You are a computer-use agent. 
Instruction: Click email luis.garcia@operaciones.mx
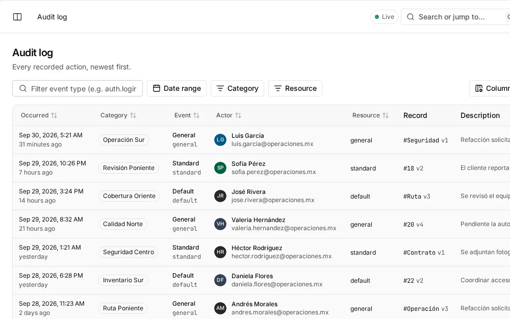point(272,144)
